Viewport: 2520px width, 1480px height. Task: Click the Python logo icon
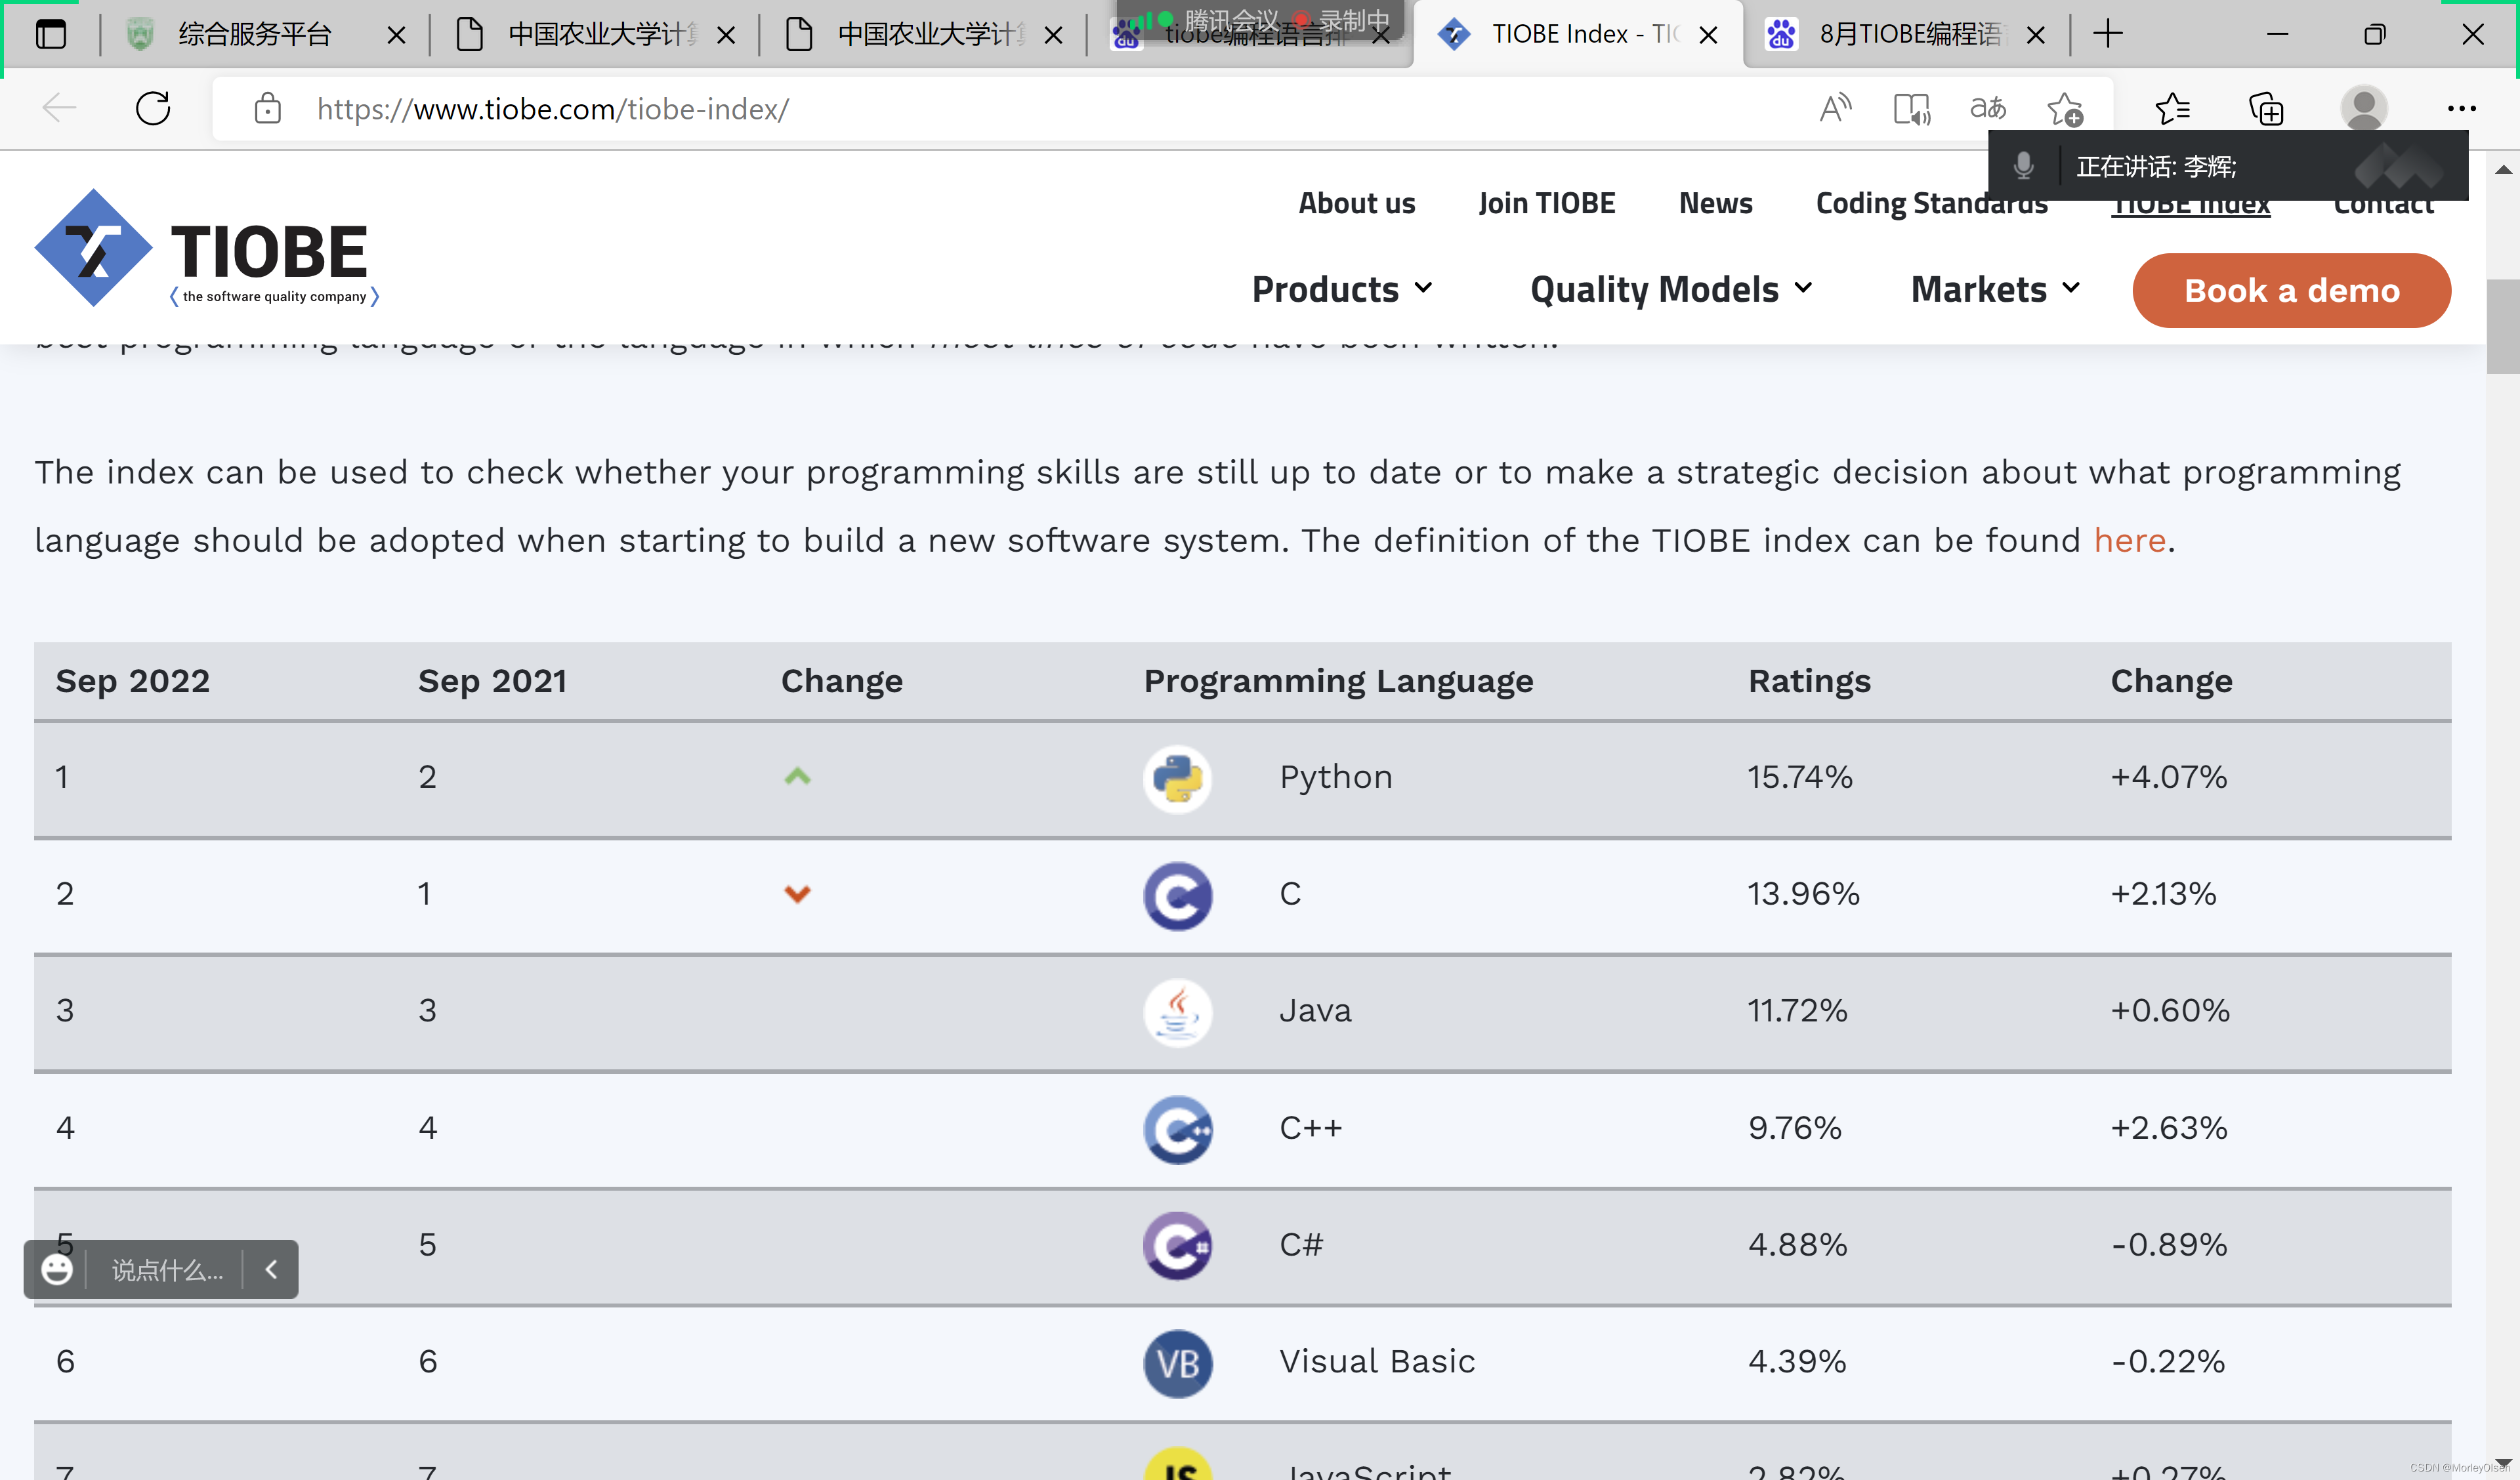(1177, 778)
